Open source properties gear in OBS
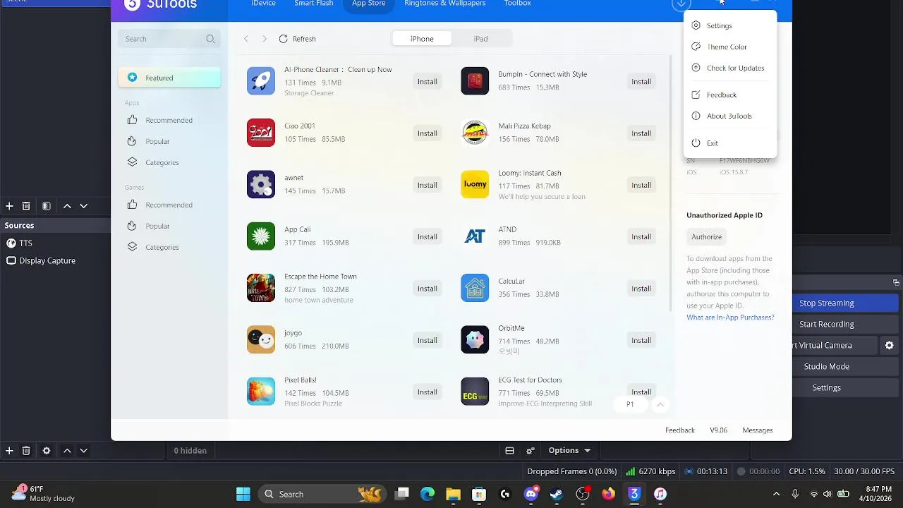The image size is (903, 508). pos(47,450)
